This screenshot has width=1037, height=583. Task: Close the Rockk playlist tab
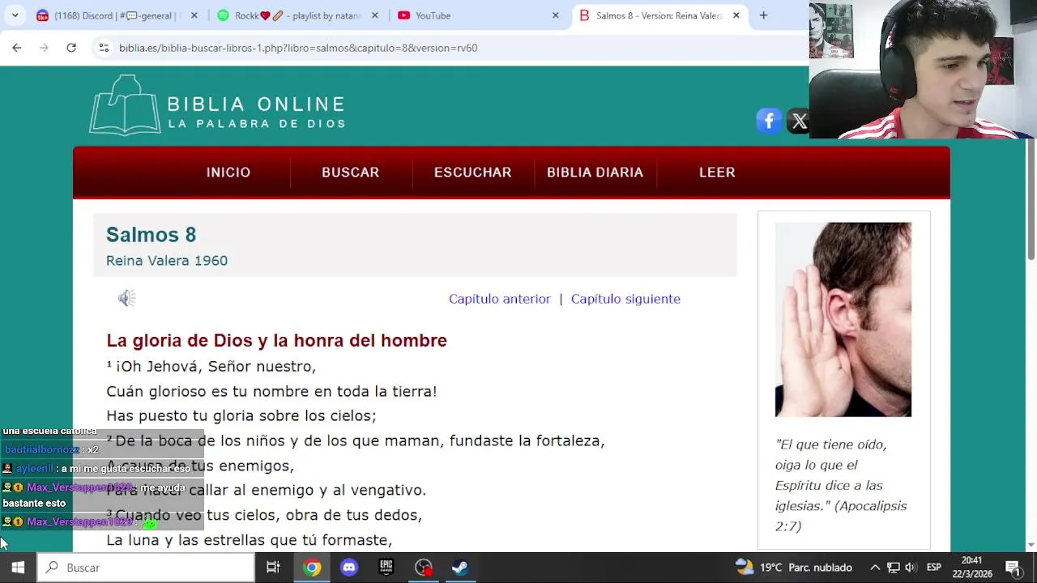(374, 15)
